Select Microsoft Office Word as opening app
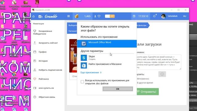 pos(107,44)
